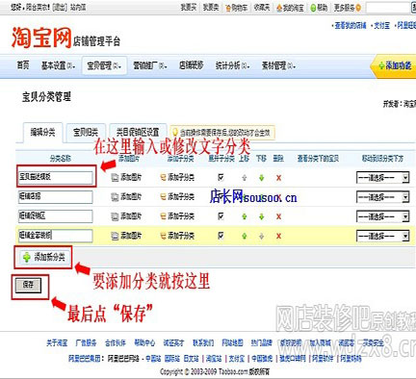This screenshot has height=379, width=416.
Task: Expand 更多服务 menu in top bar
Action: [x=348, y=8]
